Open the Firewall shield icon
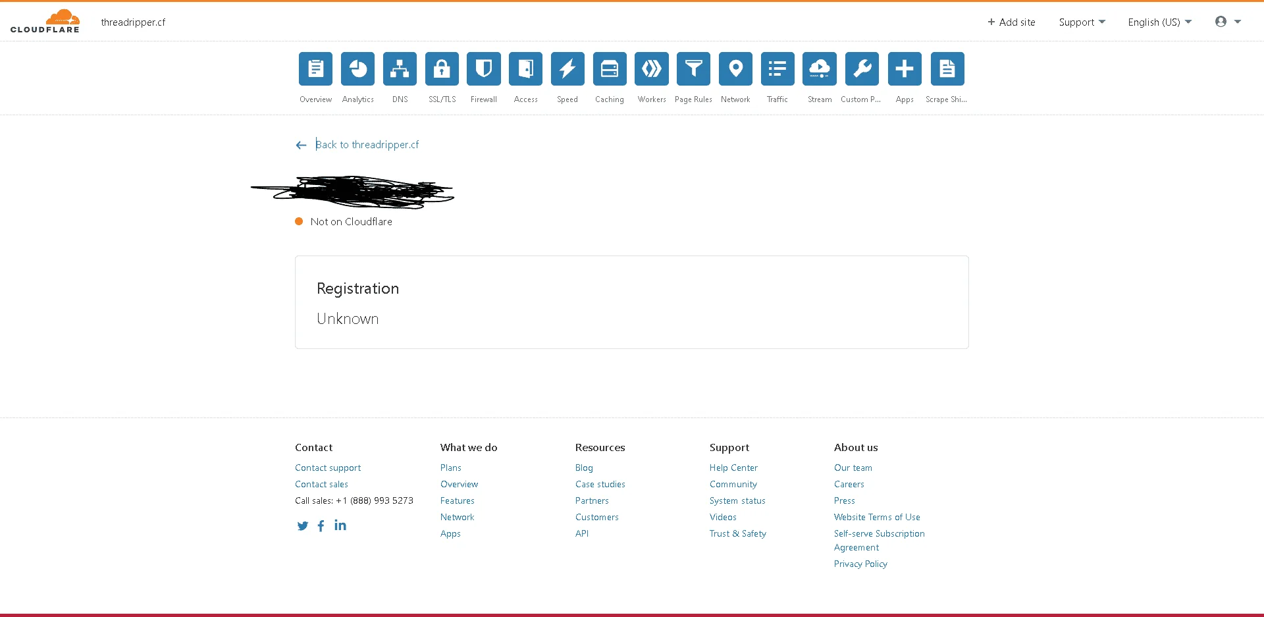Screen dimensions: 1264x617 coord(484,68)
